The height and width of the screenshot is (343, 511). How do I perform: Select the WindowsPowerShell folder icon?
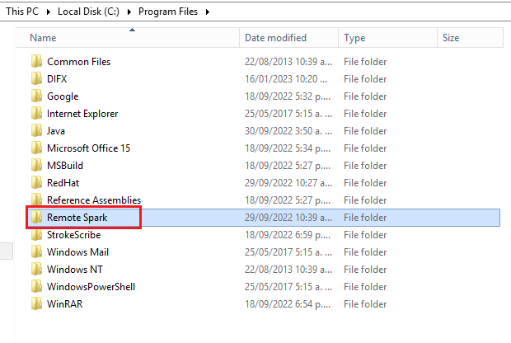36,286
